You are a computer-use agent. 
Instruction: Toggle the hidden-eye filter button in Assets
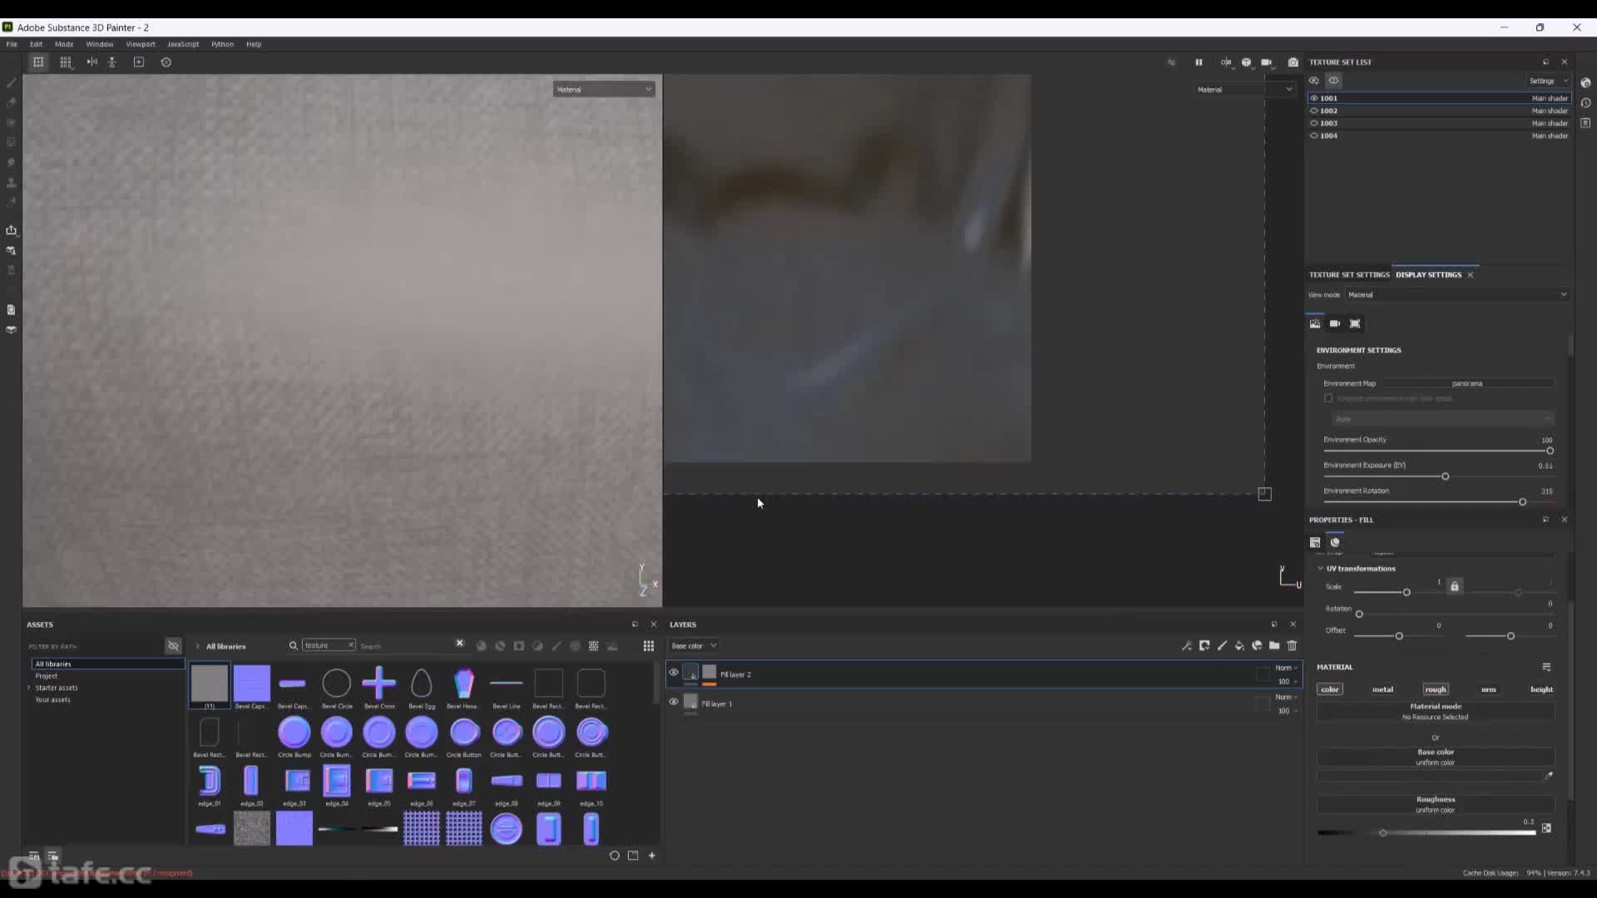tap(173, 646)
